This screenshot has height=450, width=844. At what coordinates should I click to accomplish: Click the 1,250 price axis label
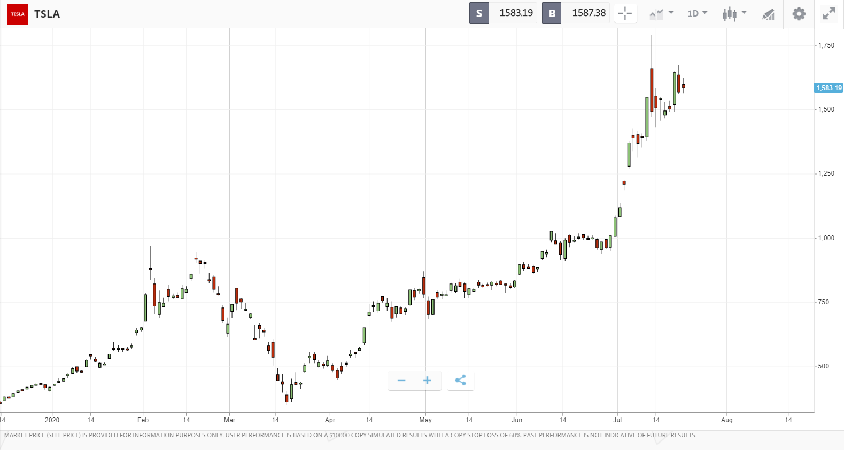(826, 173)
